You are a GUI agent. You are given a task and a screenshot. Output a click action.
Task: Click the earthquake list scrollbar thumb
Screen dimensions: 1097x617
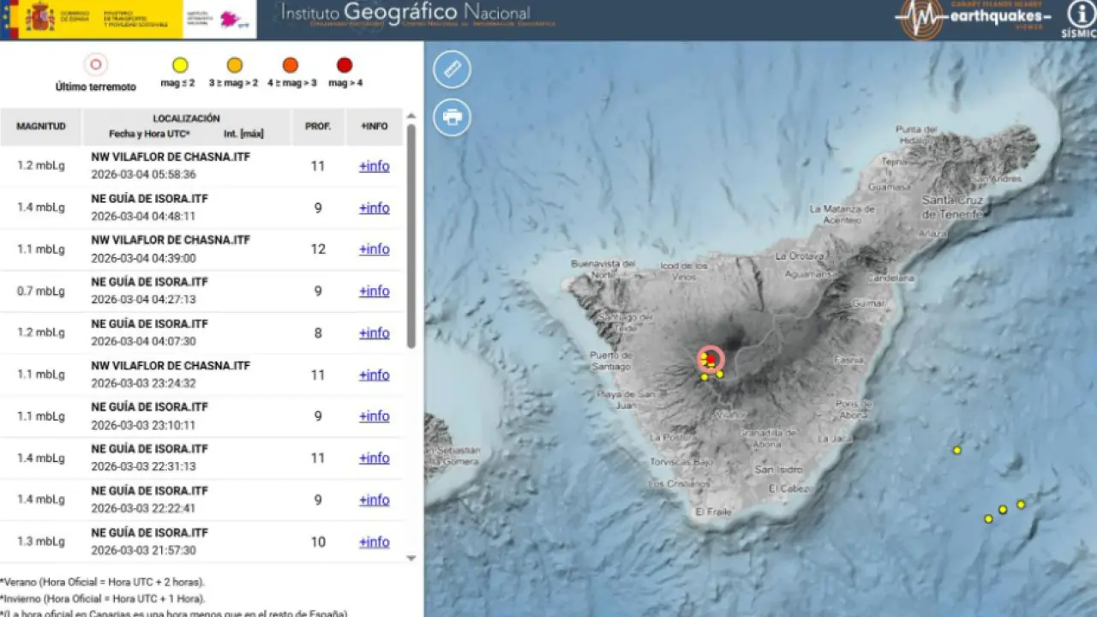point(411,236)
